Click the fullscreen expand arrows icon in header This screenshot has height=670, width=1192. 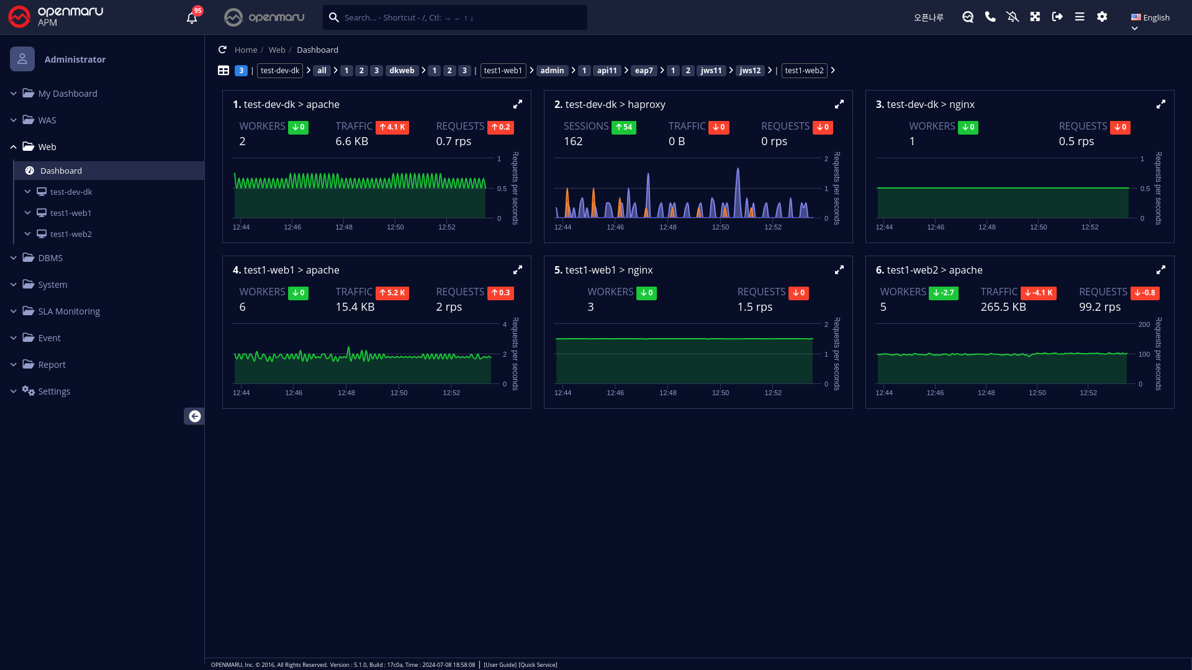[1035, 17]
